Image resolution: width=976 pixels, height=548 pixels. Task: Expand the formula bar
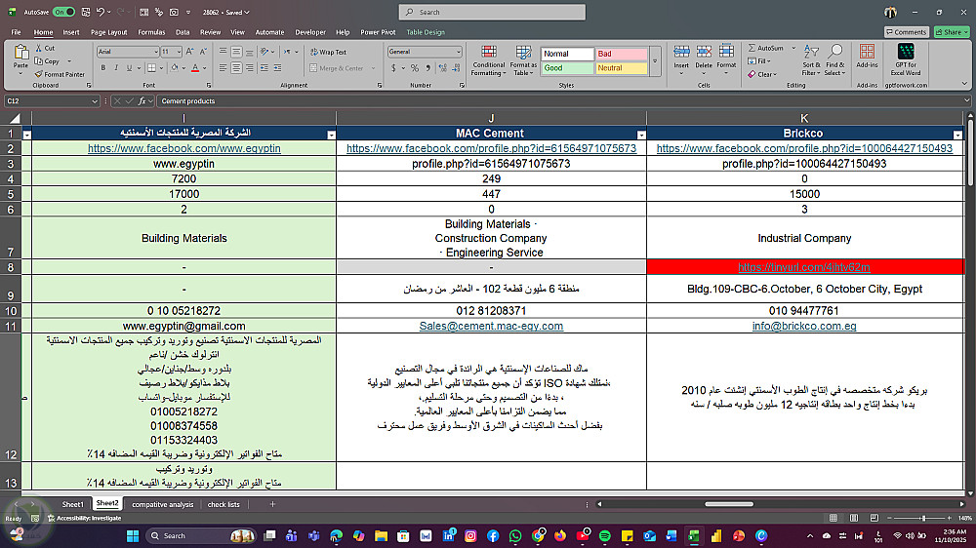pos(966,100)
